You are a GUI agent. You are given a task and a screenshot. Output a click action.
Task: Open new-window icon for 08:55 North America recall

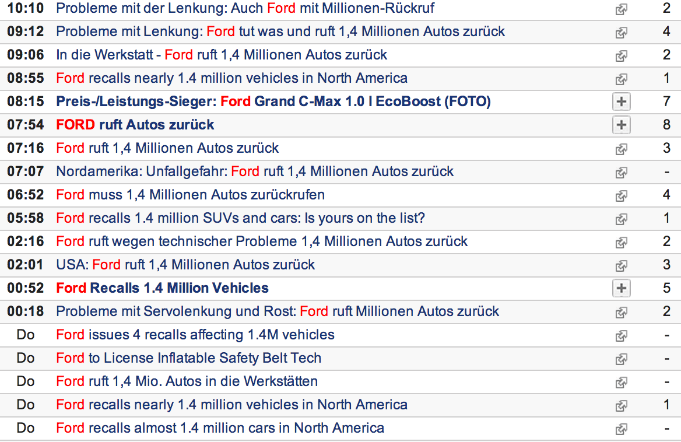coord(622,79)
